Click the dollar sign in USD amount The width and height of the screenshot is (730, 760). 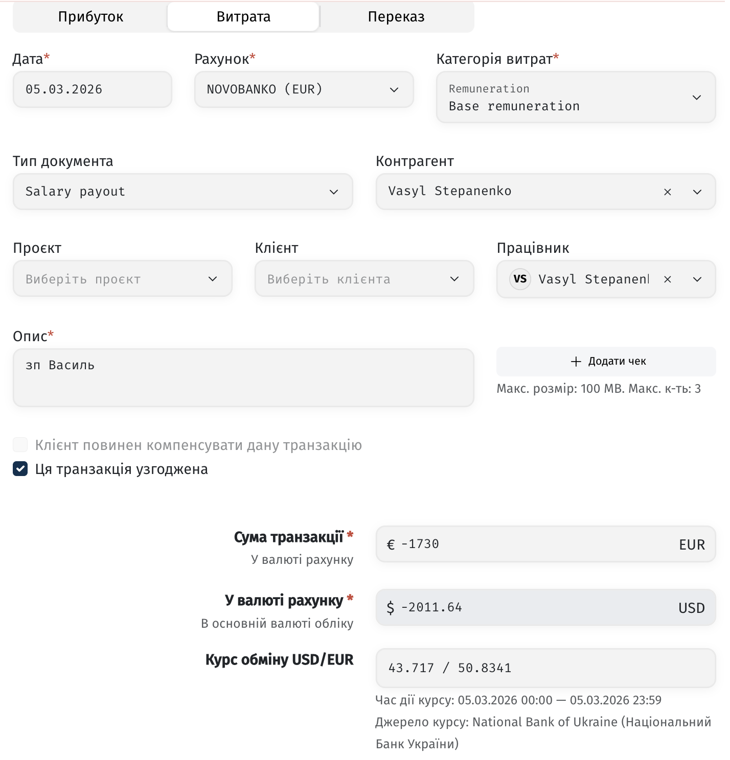tap(391, 608)
